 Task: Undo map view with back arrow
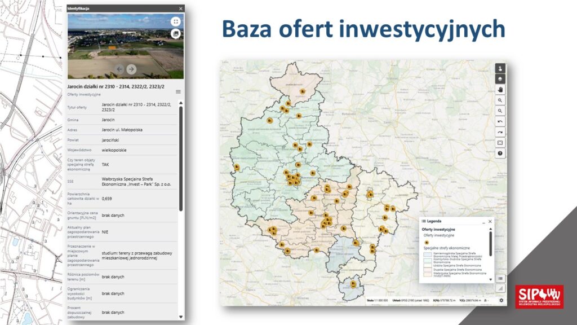[500, 121]
